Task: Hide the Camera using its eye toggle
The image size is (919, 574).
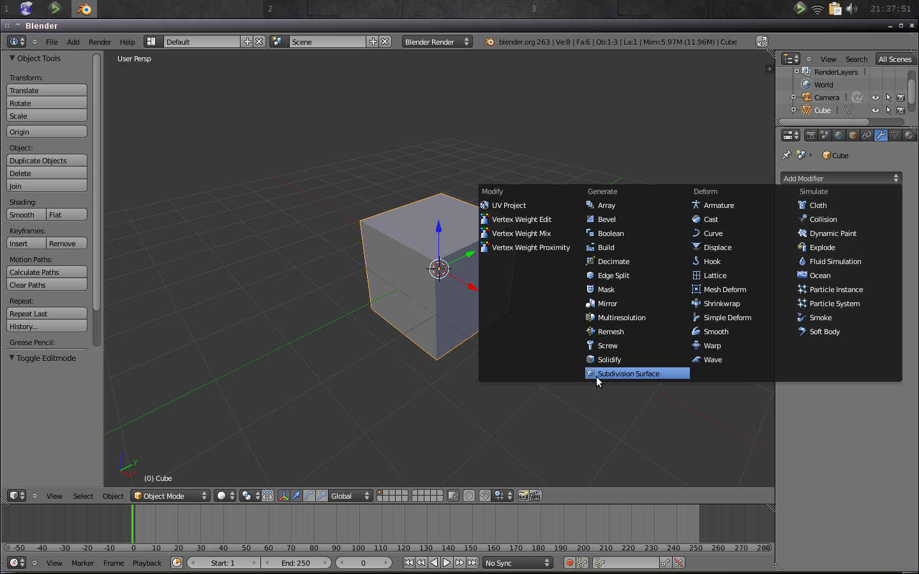Action: point(875,97)
